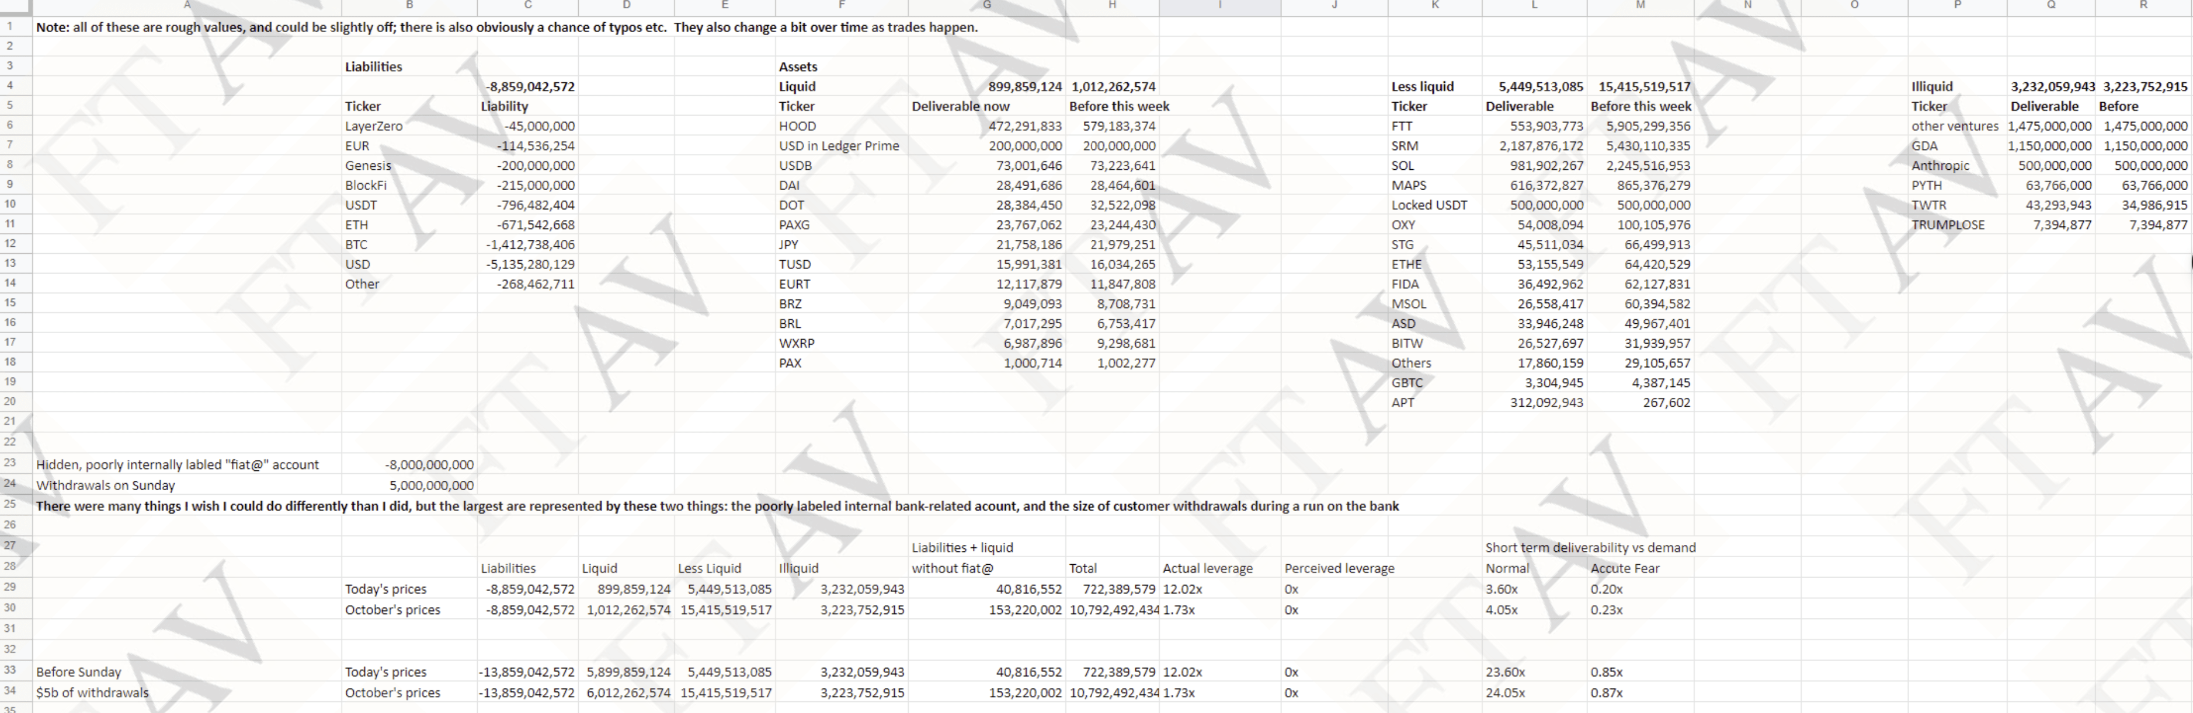Click FIDA value 62,127,831
Image resolution: width=2193 pixels, height=713 pixels.
1657,284
